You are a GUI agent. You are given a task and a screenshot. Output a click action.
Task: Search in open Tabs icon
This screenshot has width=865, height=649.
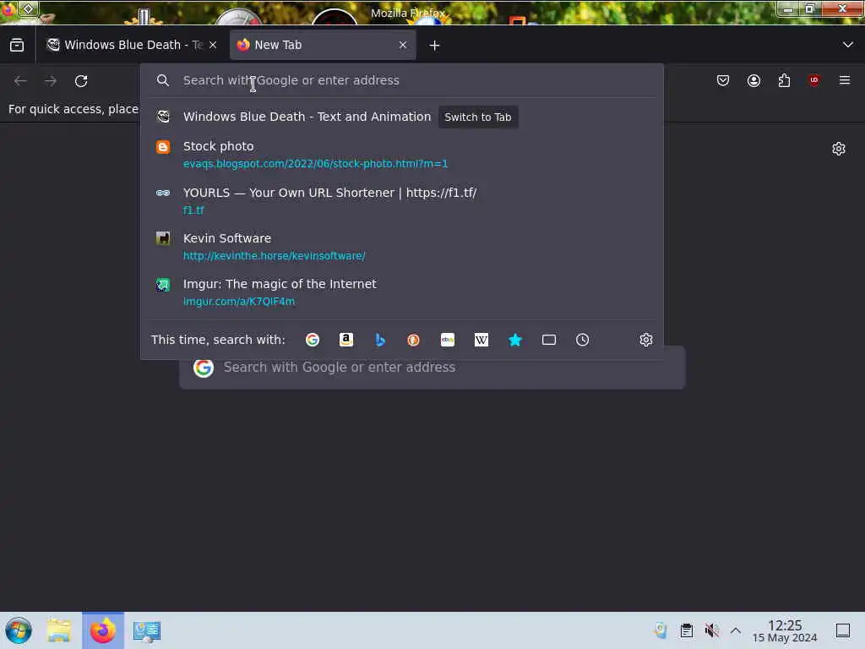click(549, 340)
